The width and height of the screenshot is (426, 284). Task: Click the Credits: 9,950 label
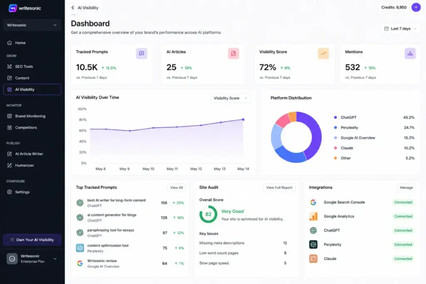394,7
